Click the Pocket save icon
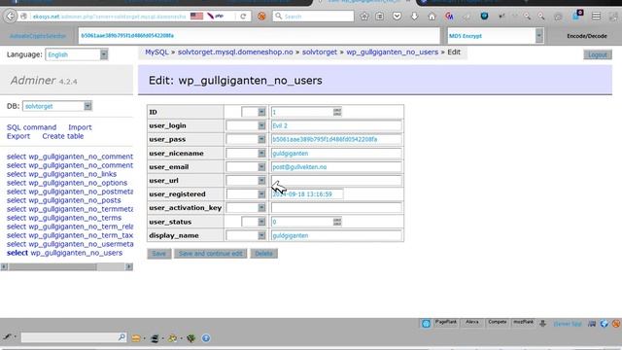The width and height of the screenshot is (622, 350). point(397,17)
